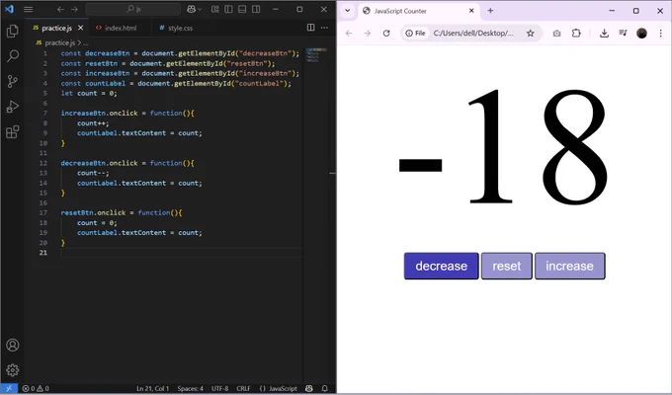Open the Chrome profile avatar
Screen dimensions: 672x395
coord(641,33)
